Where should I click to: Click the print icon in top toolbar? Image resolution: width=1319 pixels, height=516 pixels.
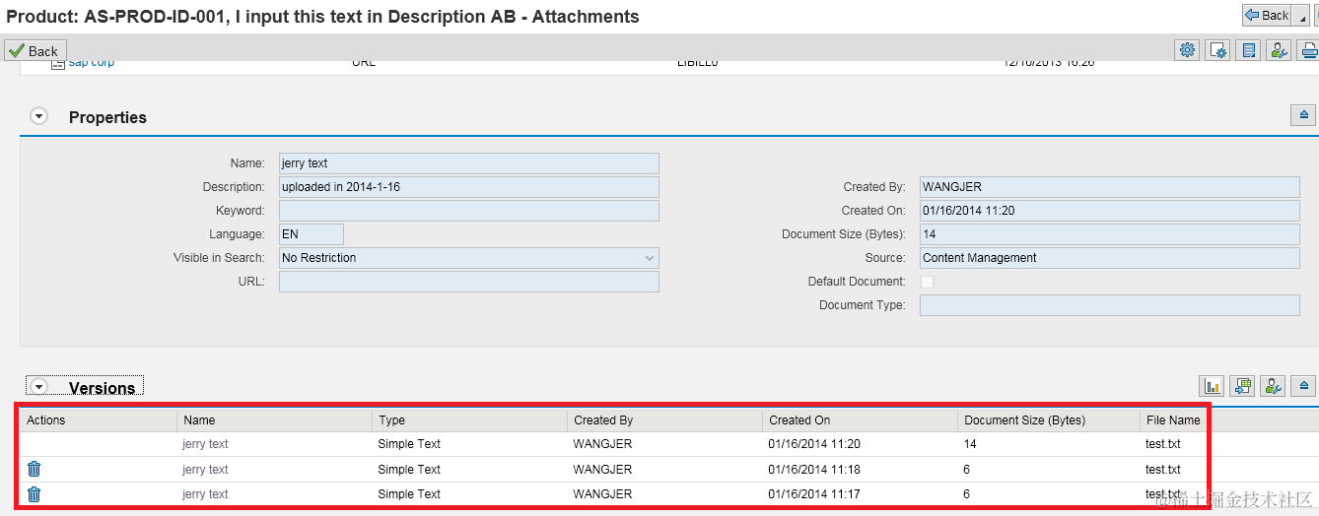coord(1308,50)
